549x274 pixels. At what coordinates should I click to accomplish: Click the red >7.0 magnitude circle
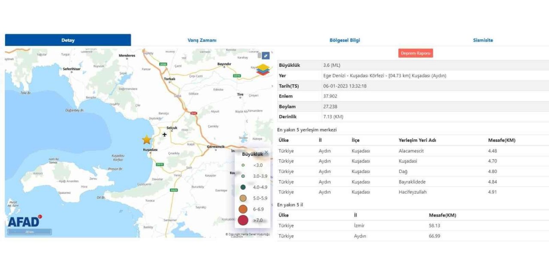[x=243, y=220]
